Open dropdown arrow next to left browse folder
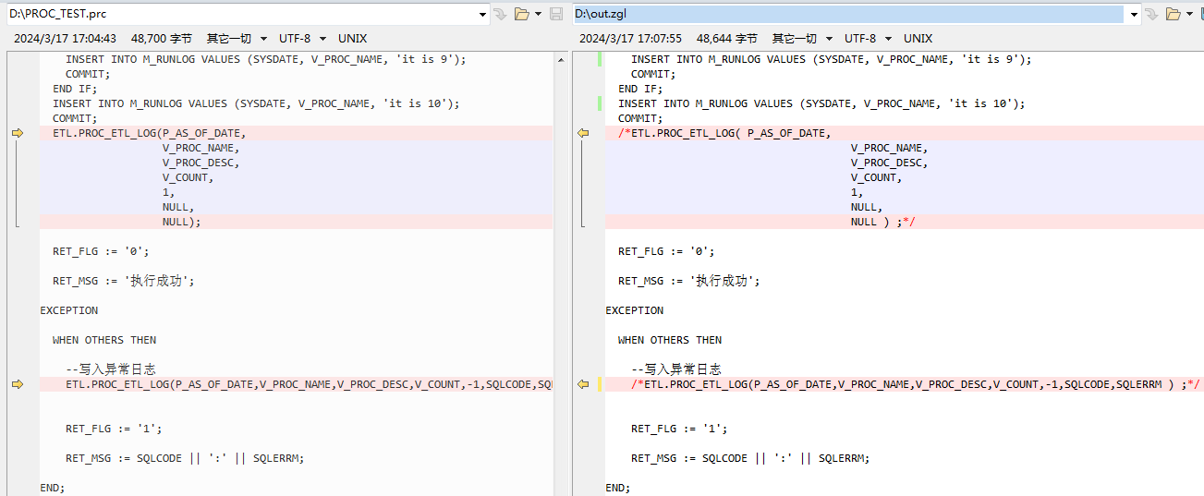This screenshot has height=496, width=1204. click(538, 14)
